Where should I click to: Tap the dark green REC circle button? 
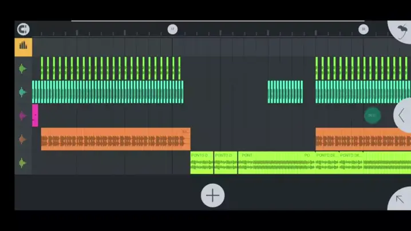pyautogui.click(x=372, y=115)
